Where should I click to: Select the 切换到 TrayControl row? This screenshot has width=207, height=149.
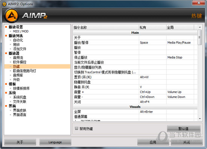(x=135, y=72)
